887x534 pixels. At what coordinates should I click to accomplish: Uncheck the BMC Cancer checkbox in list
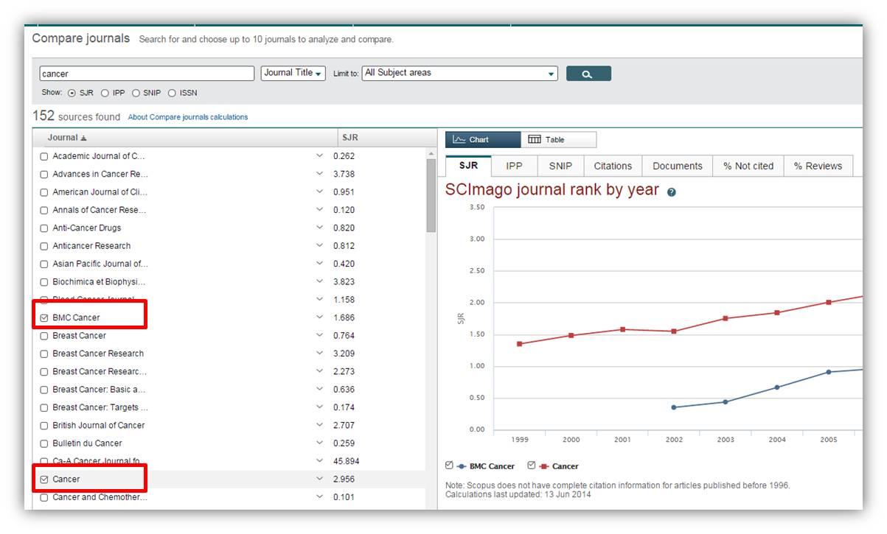pyautogui.click(x=44, y=317)
